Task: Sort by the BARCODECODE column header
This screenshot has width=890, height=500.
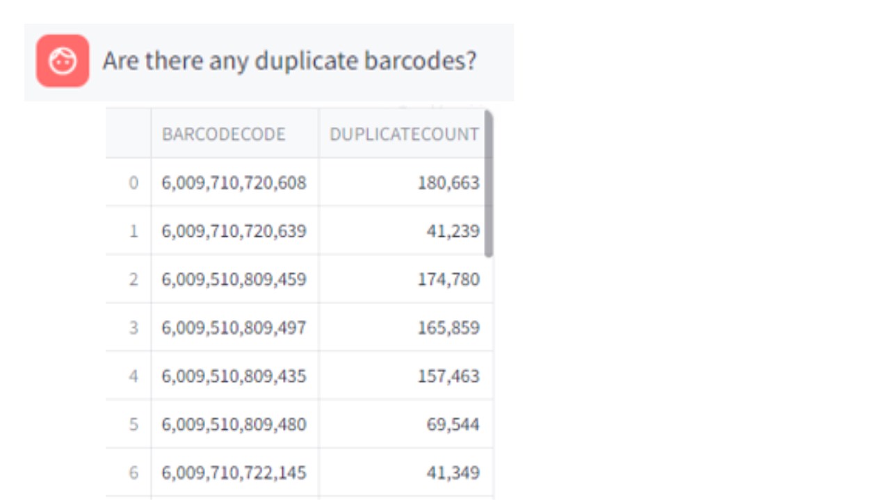Action: pyautogui.click(x=224, y=134)
